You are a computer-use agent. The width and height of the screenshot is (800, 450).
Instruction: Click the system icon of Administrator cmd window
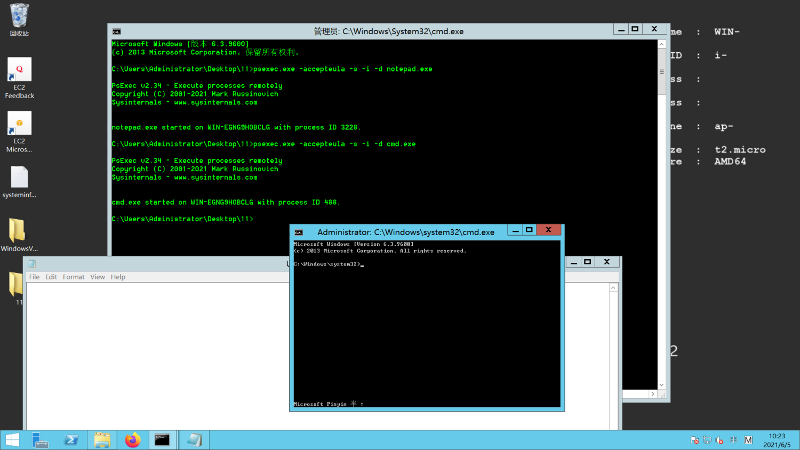[x=299, y=232]
